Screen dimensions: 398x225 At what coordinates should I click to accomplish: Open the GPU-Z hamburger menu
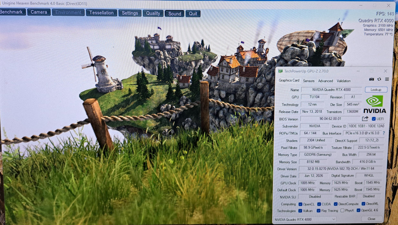pos(387,79)
